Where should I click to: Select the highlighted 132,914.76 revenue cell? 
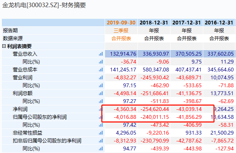(122, 54)
